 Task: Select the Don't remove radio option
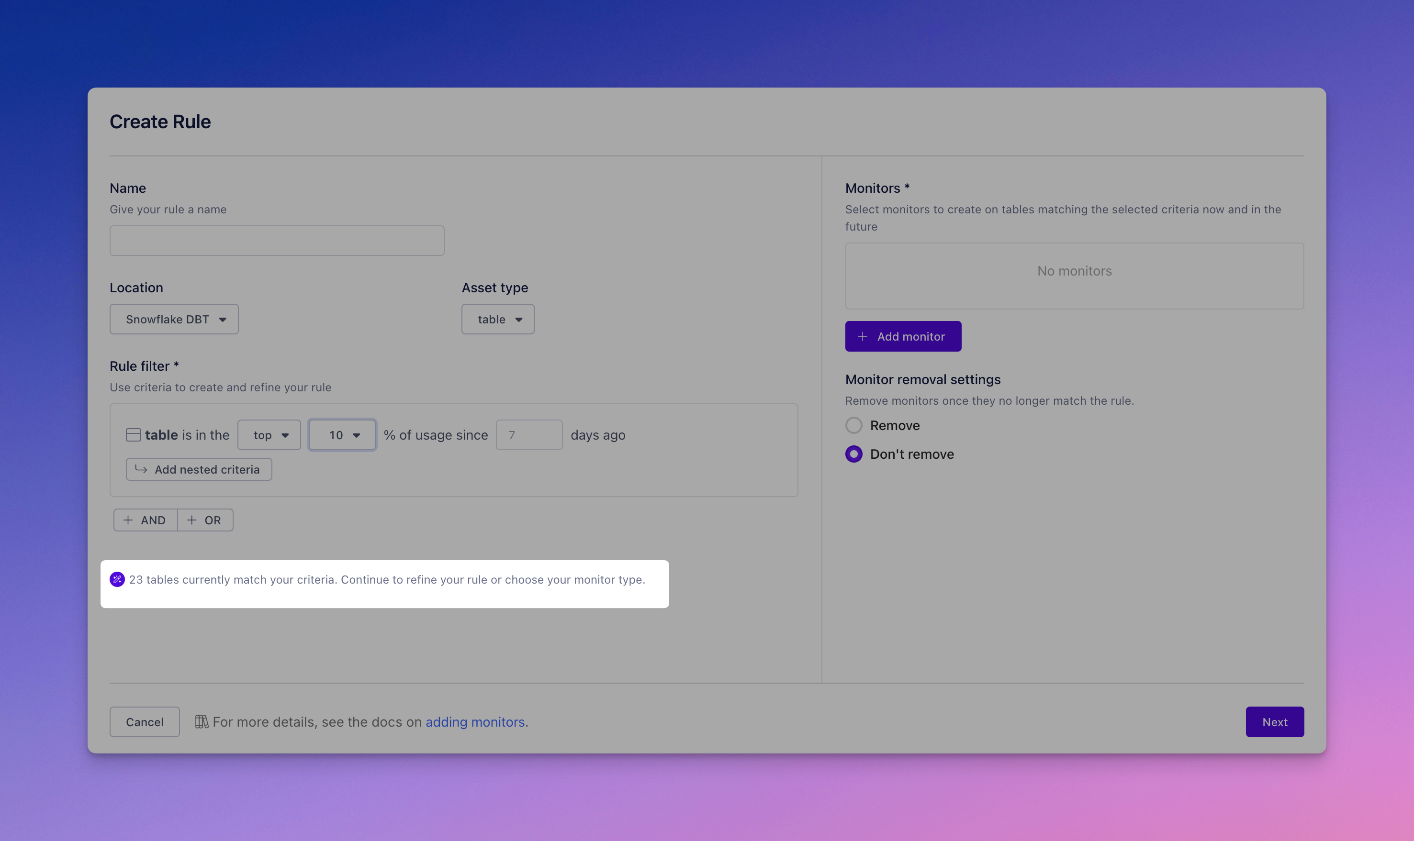(854, 454)
